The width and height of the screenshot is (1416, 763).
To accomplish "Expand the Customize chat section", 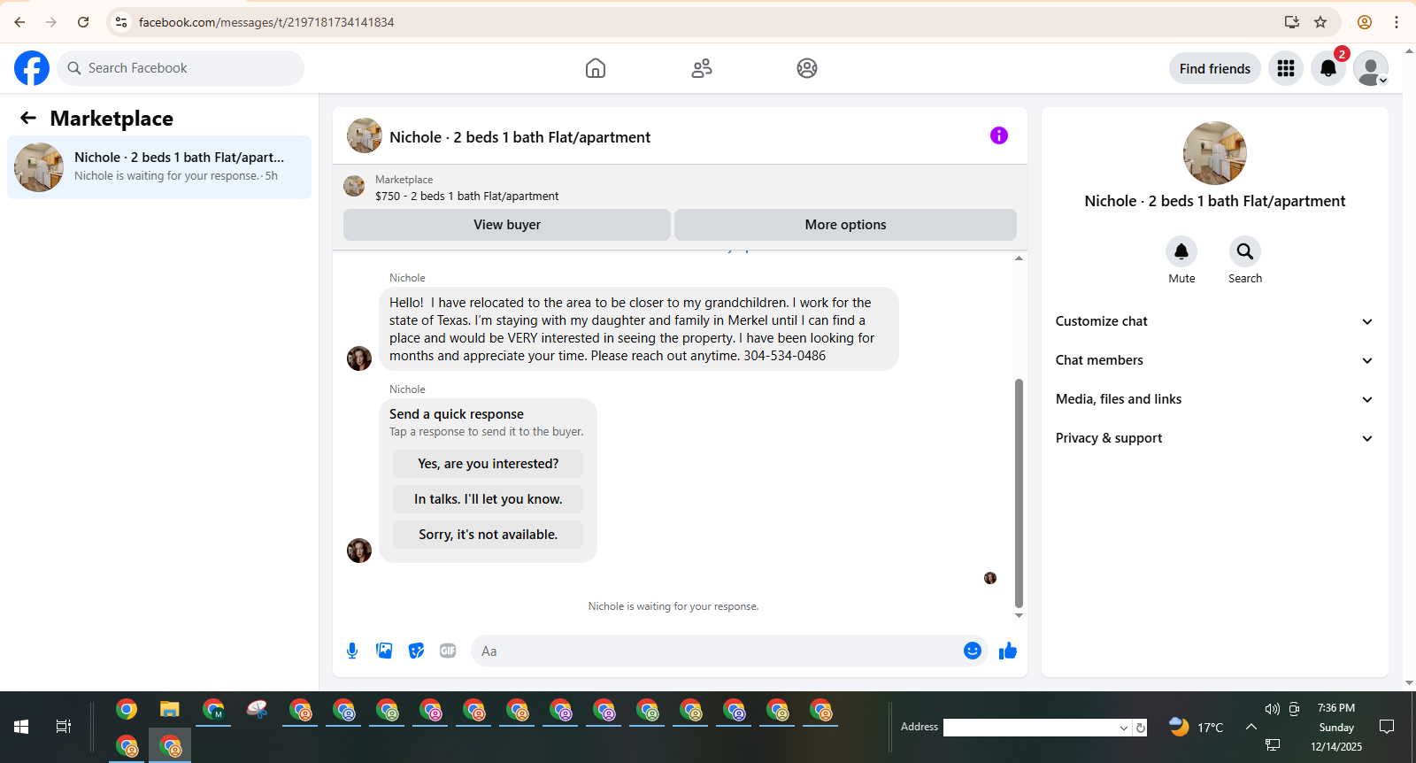I will (1214, 321).
